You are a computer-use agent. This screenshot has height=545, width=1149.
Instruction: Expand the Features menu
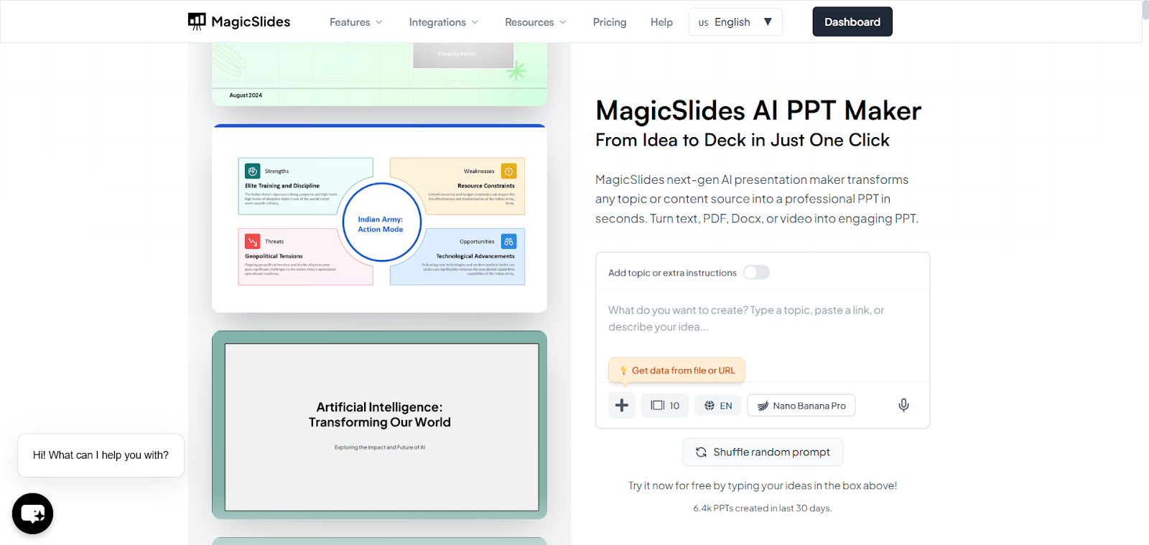[x=356, y=22]
